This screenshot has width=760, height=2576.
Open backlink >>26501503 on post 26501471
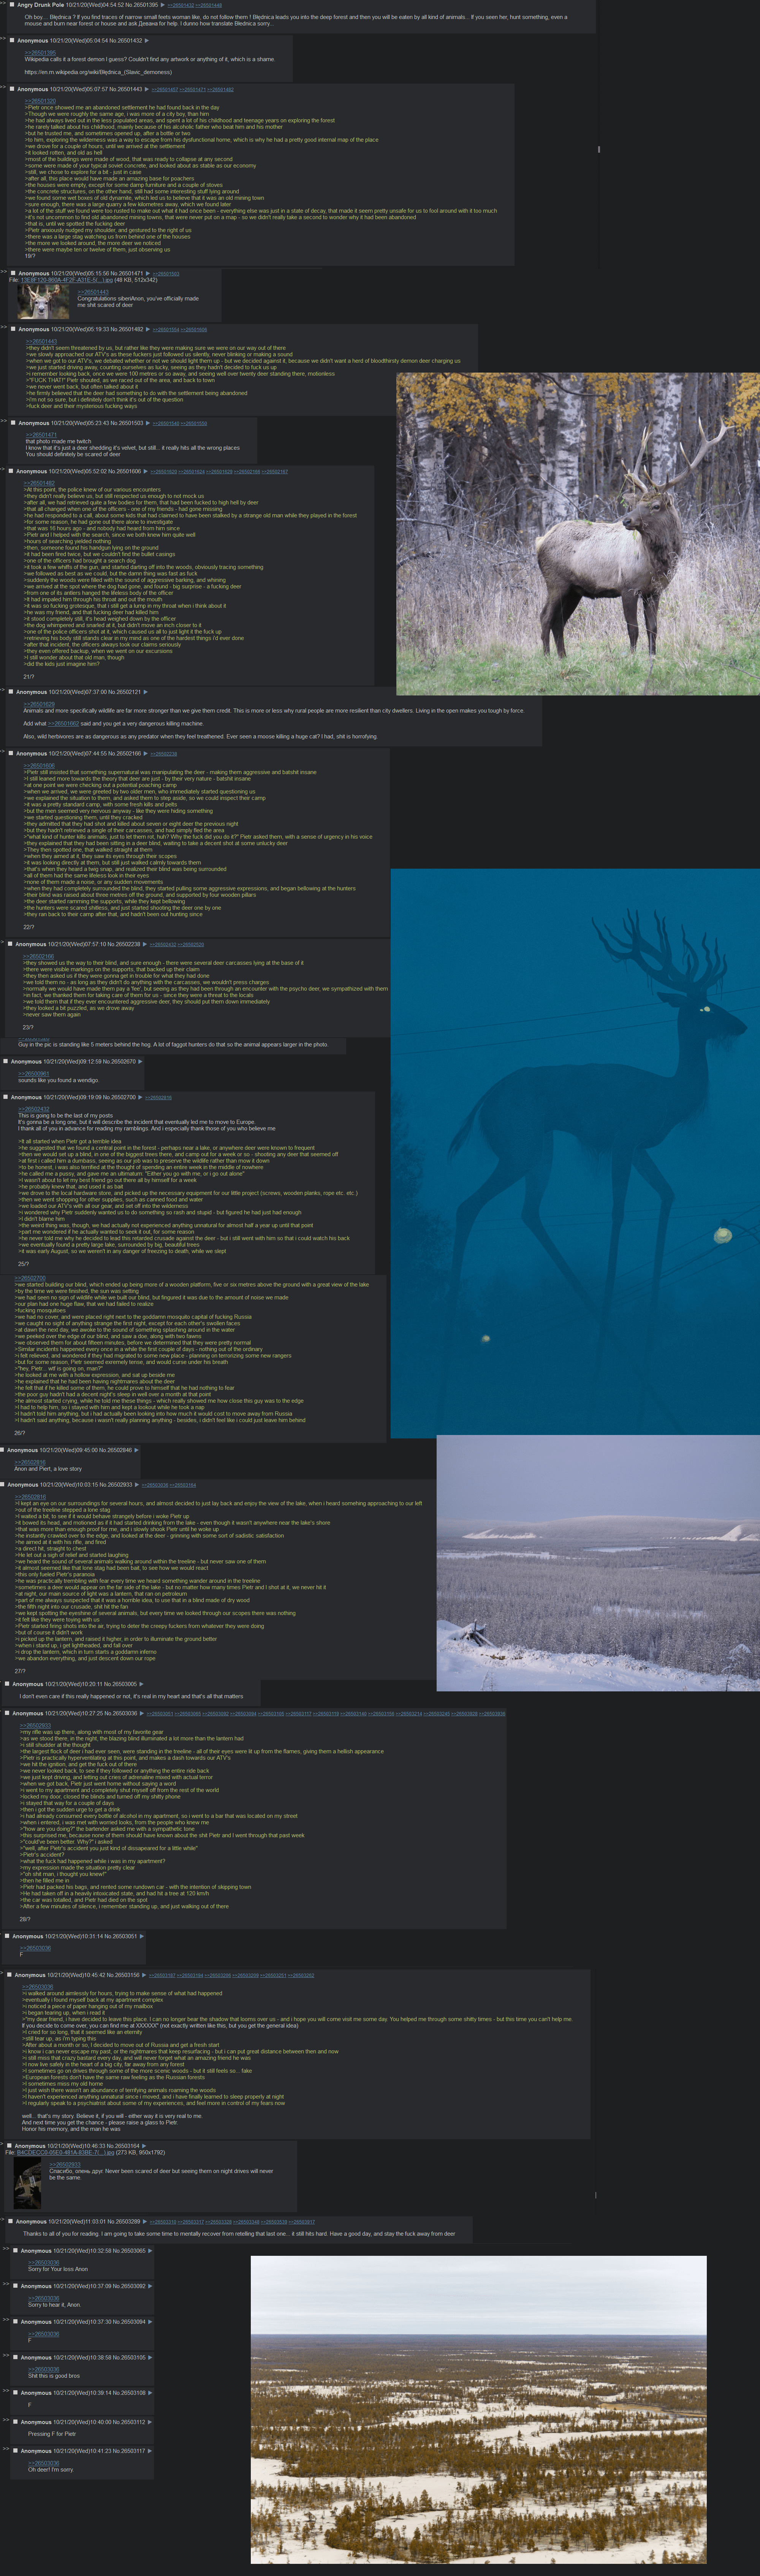coord(166,273)
